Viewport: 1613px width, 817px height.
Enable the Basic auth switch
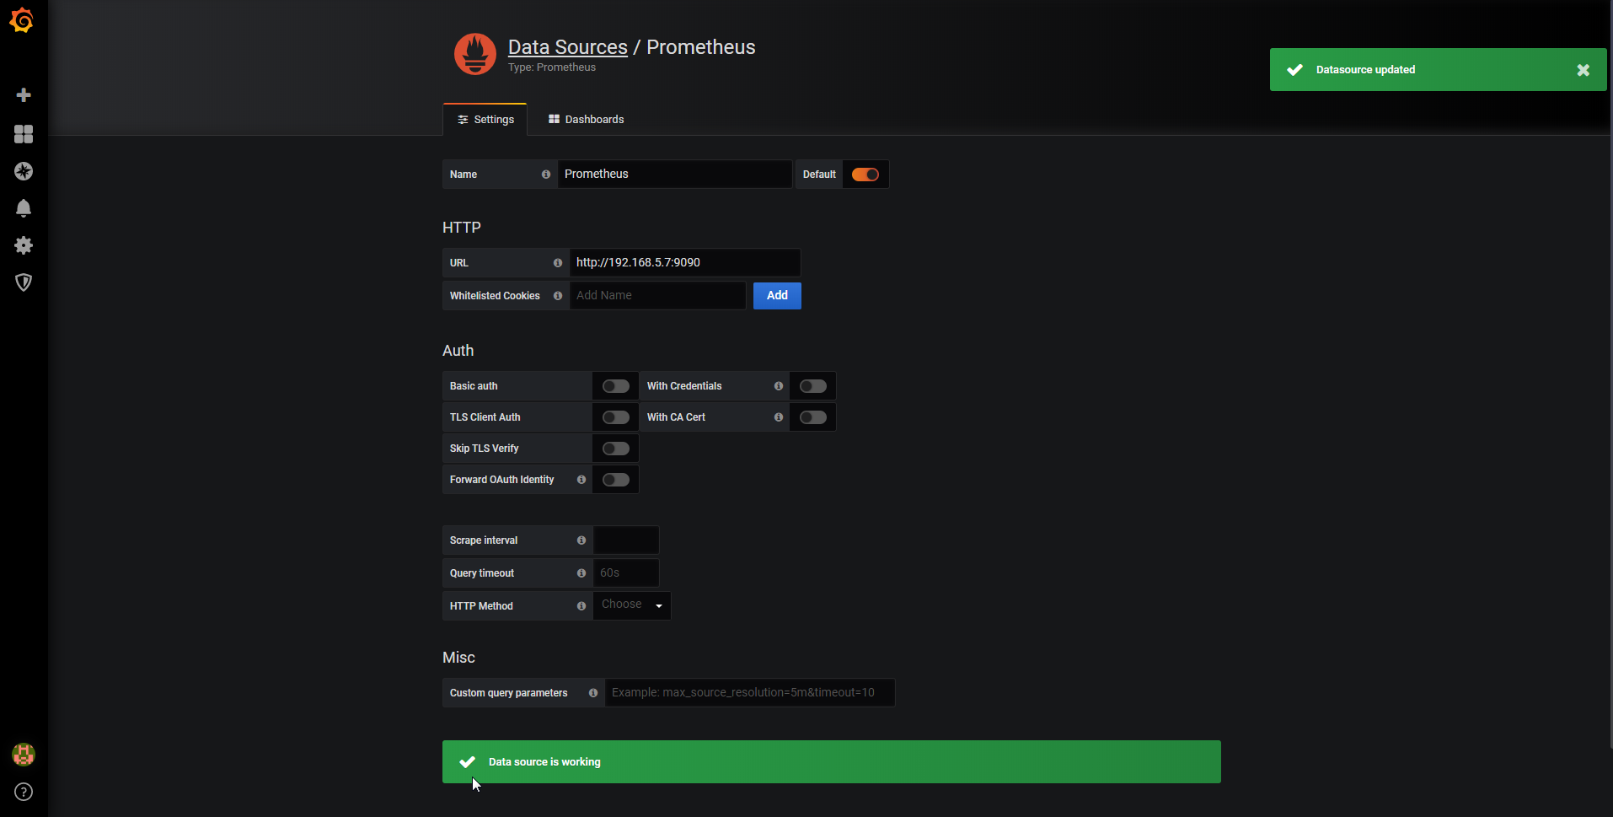[x=616, y=386]
